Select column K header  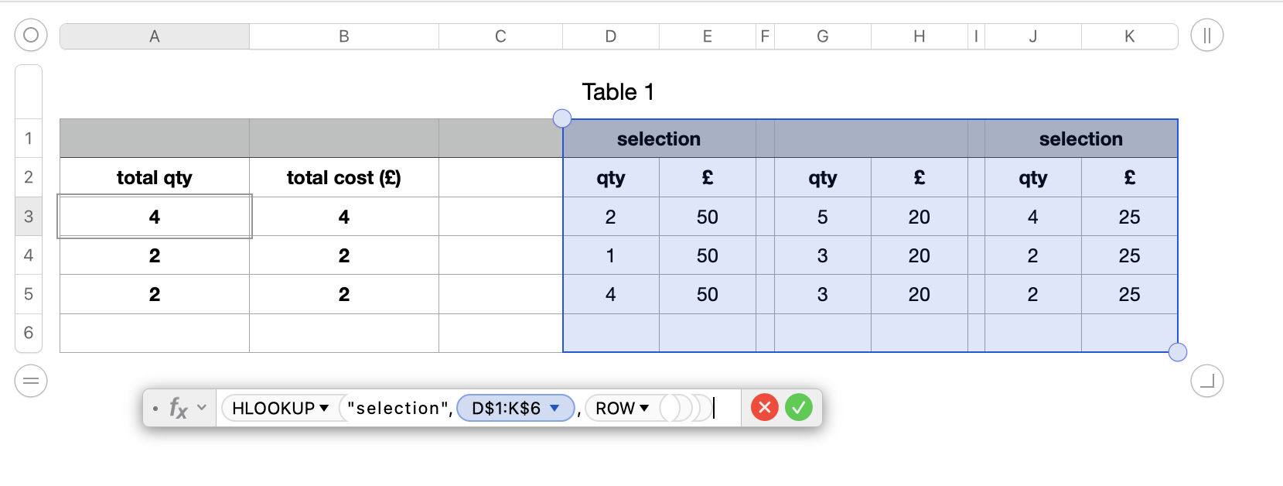click(1129, 36)
